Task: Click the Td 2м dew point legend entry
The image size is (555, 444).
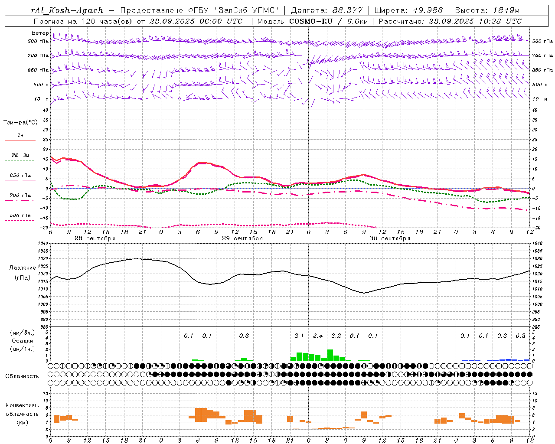Action: [x=20, y=155]
